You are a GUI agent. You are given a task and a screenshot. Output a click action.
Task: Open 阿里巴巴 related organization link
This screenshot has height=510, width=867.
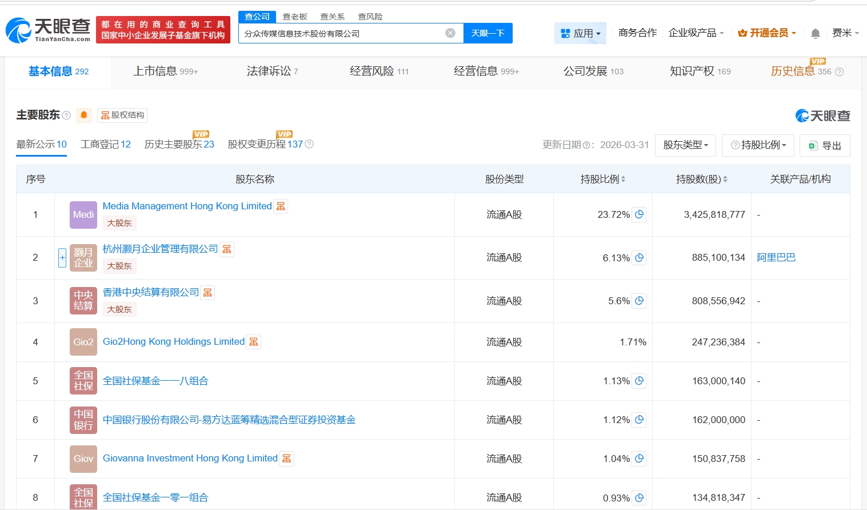[x=776, y=258]
